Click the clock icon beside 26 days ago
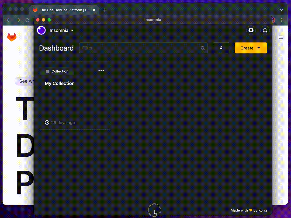This screenshot has height=218, width=291. 47,123
